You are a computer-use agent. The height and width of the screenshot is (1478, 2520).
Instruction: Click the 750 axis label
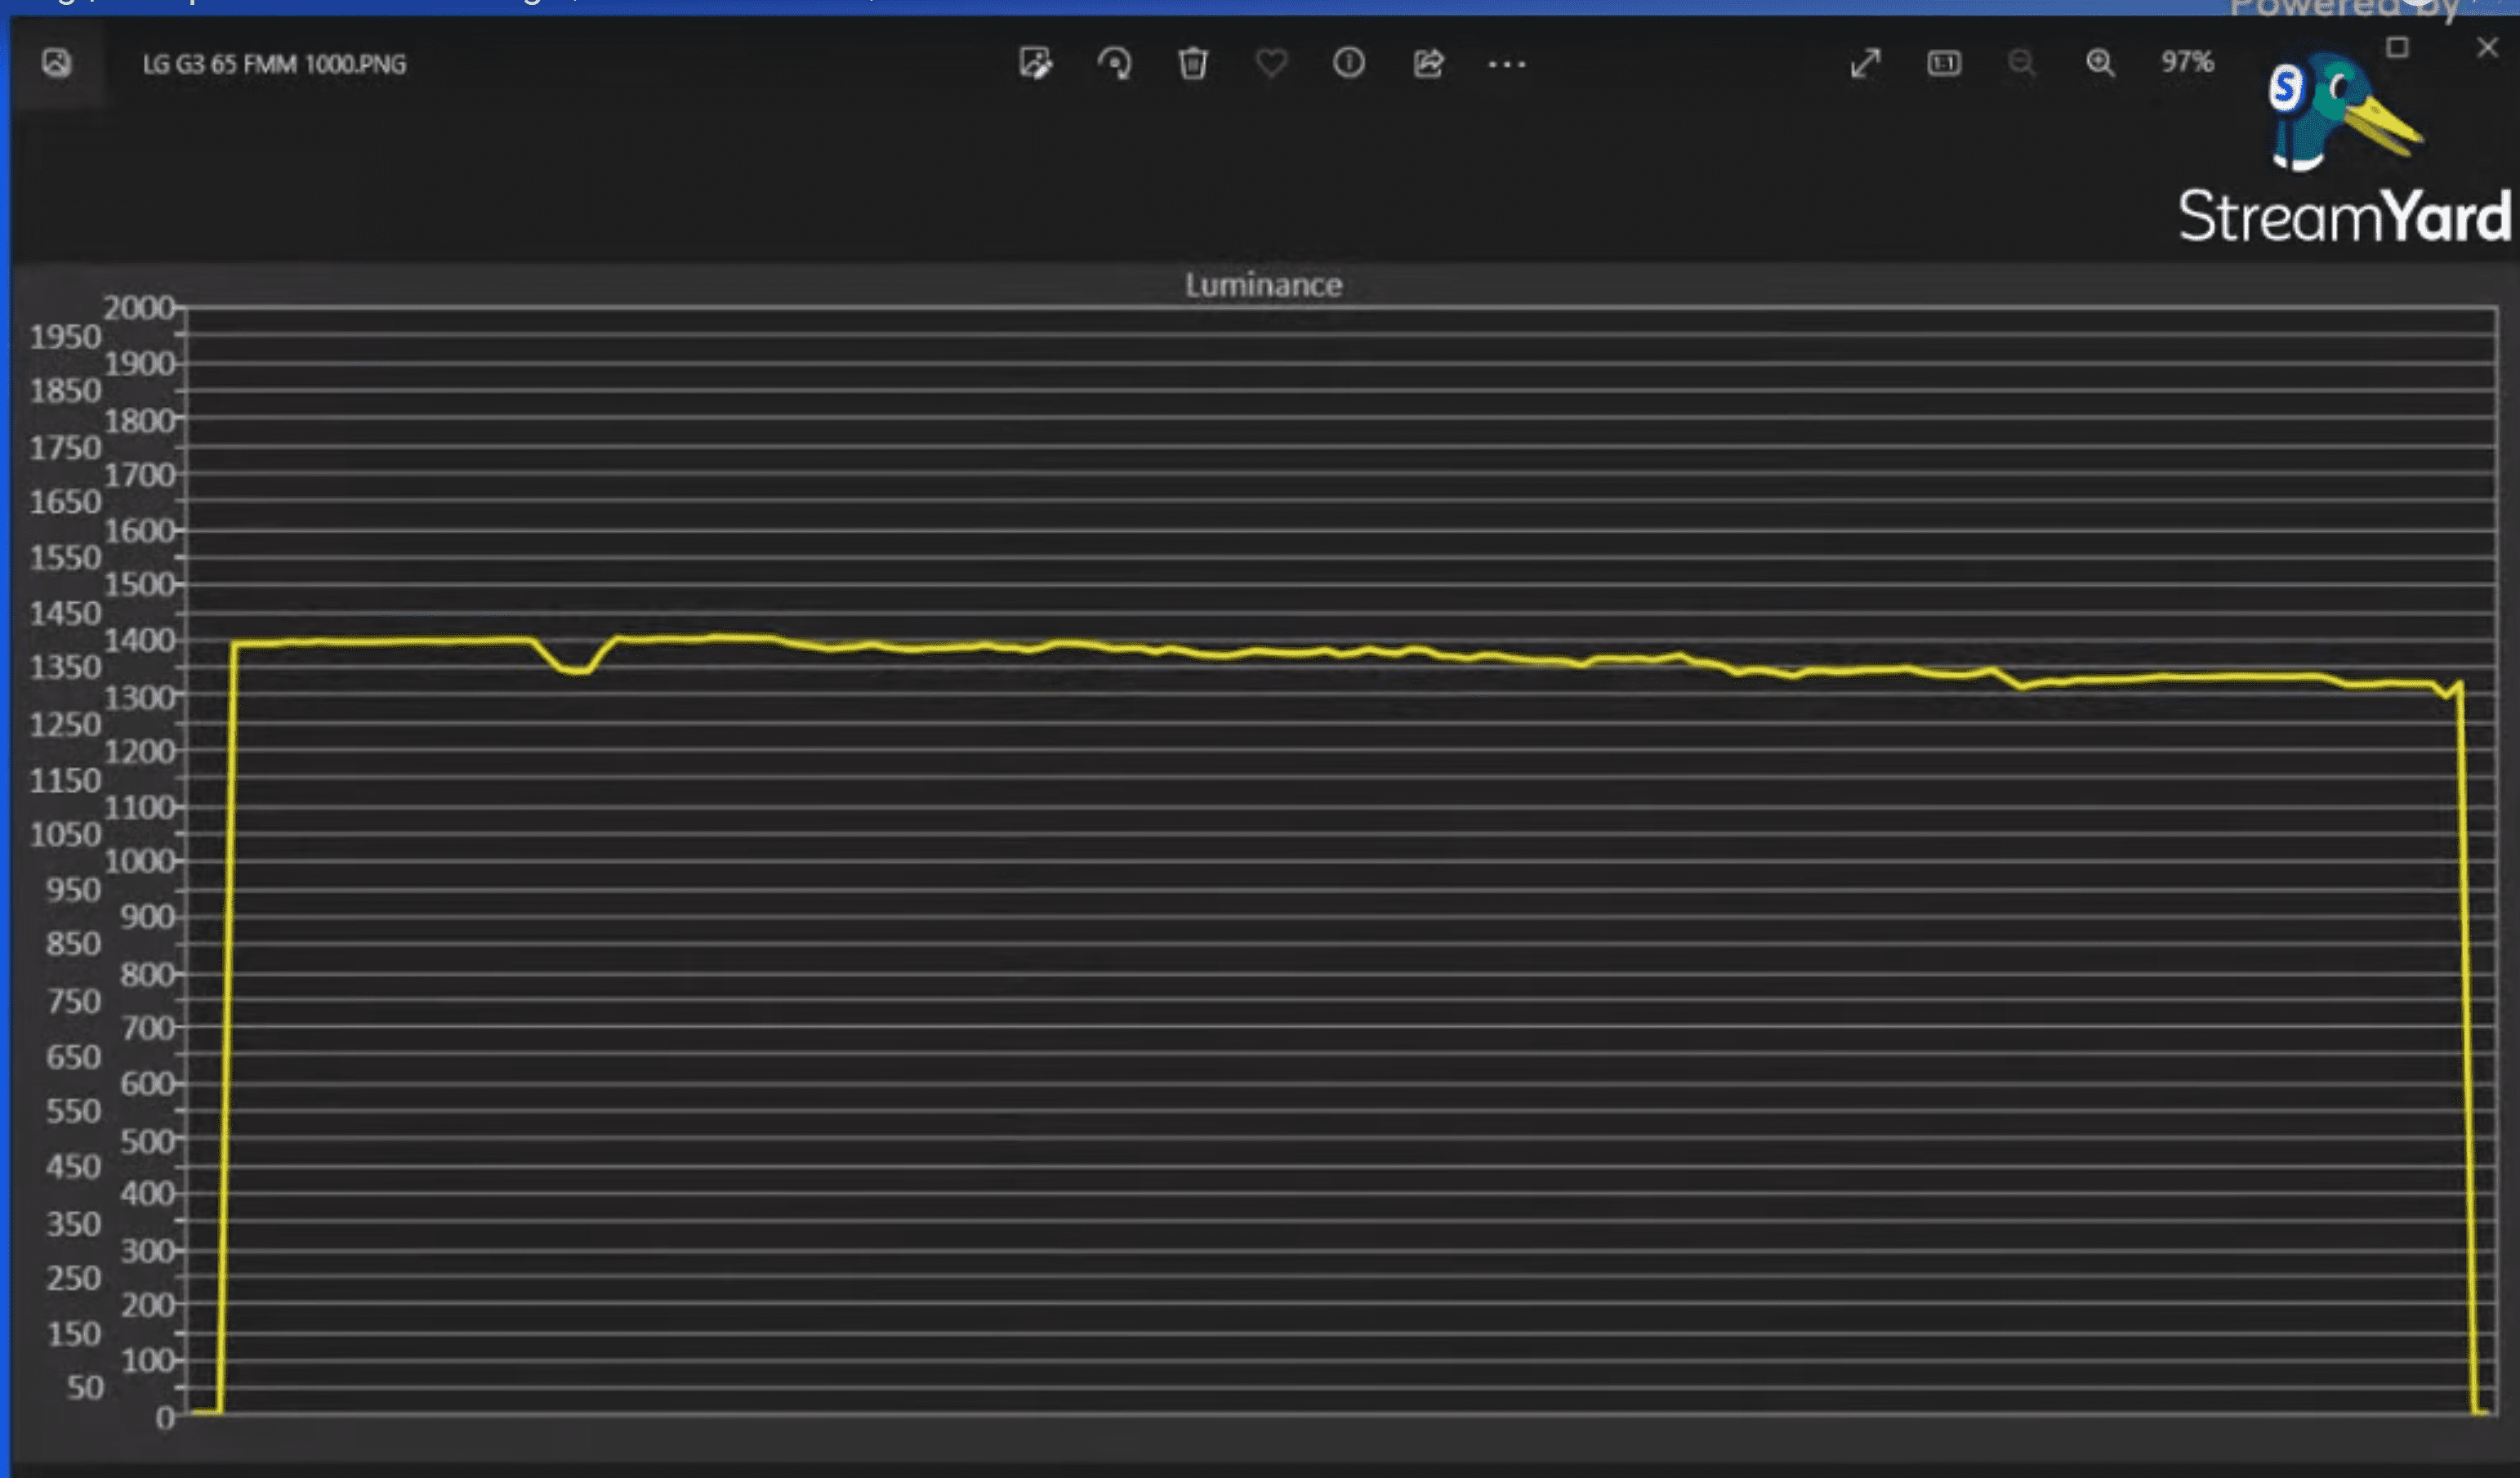pyautogui.click(x=74, y=1001)
